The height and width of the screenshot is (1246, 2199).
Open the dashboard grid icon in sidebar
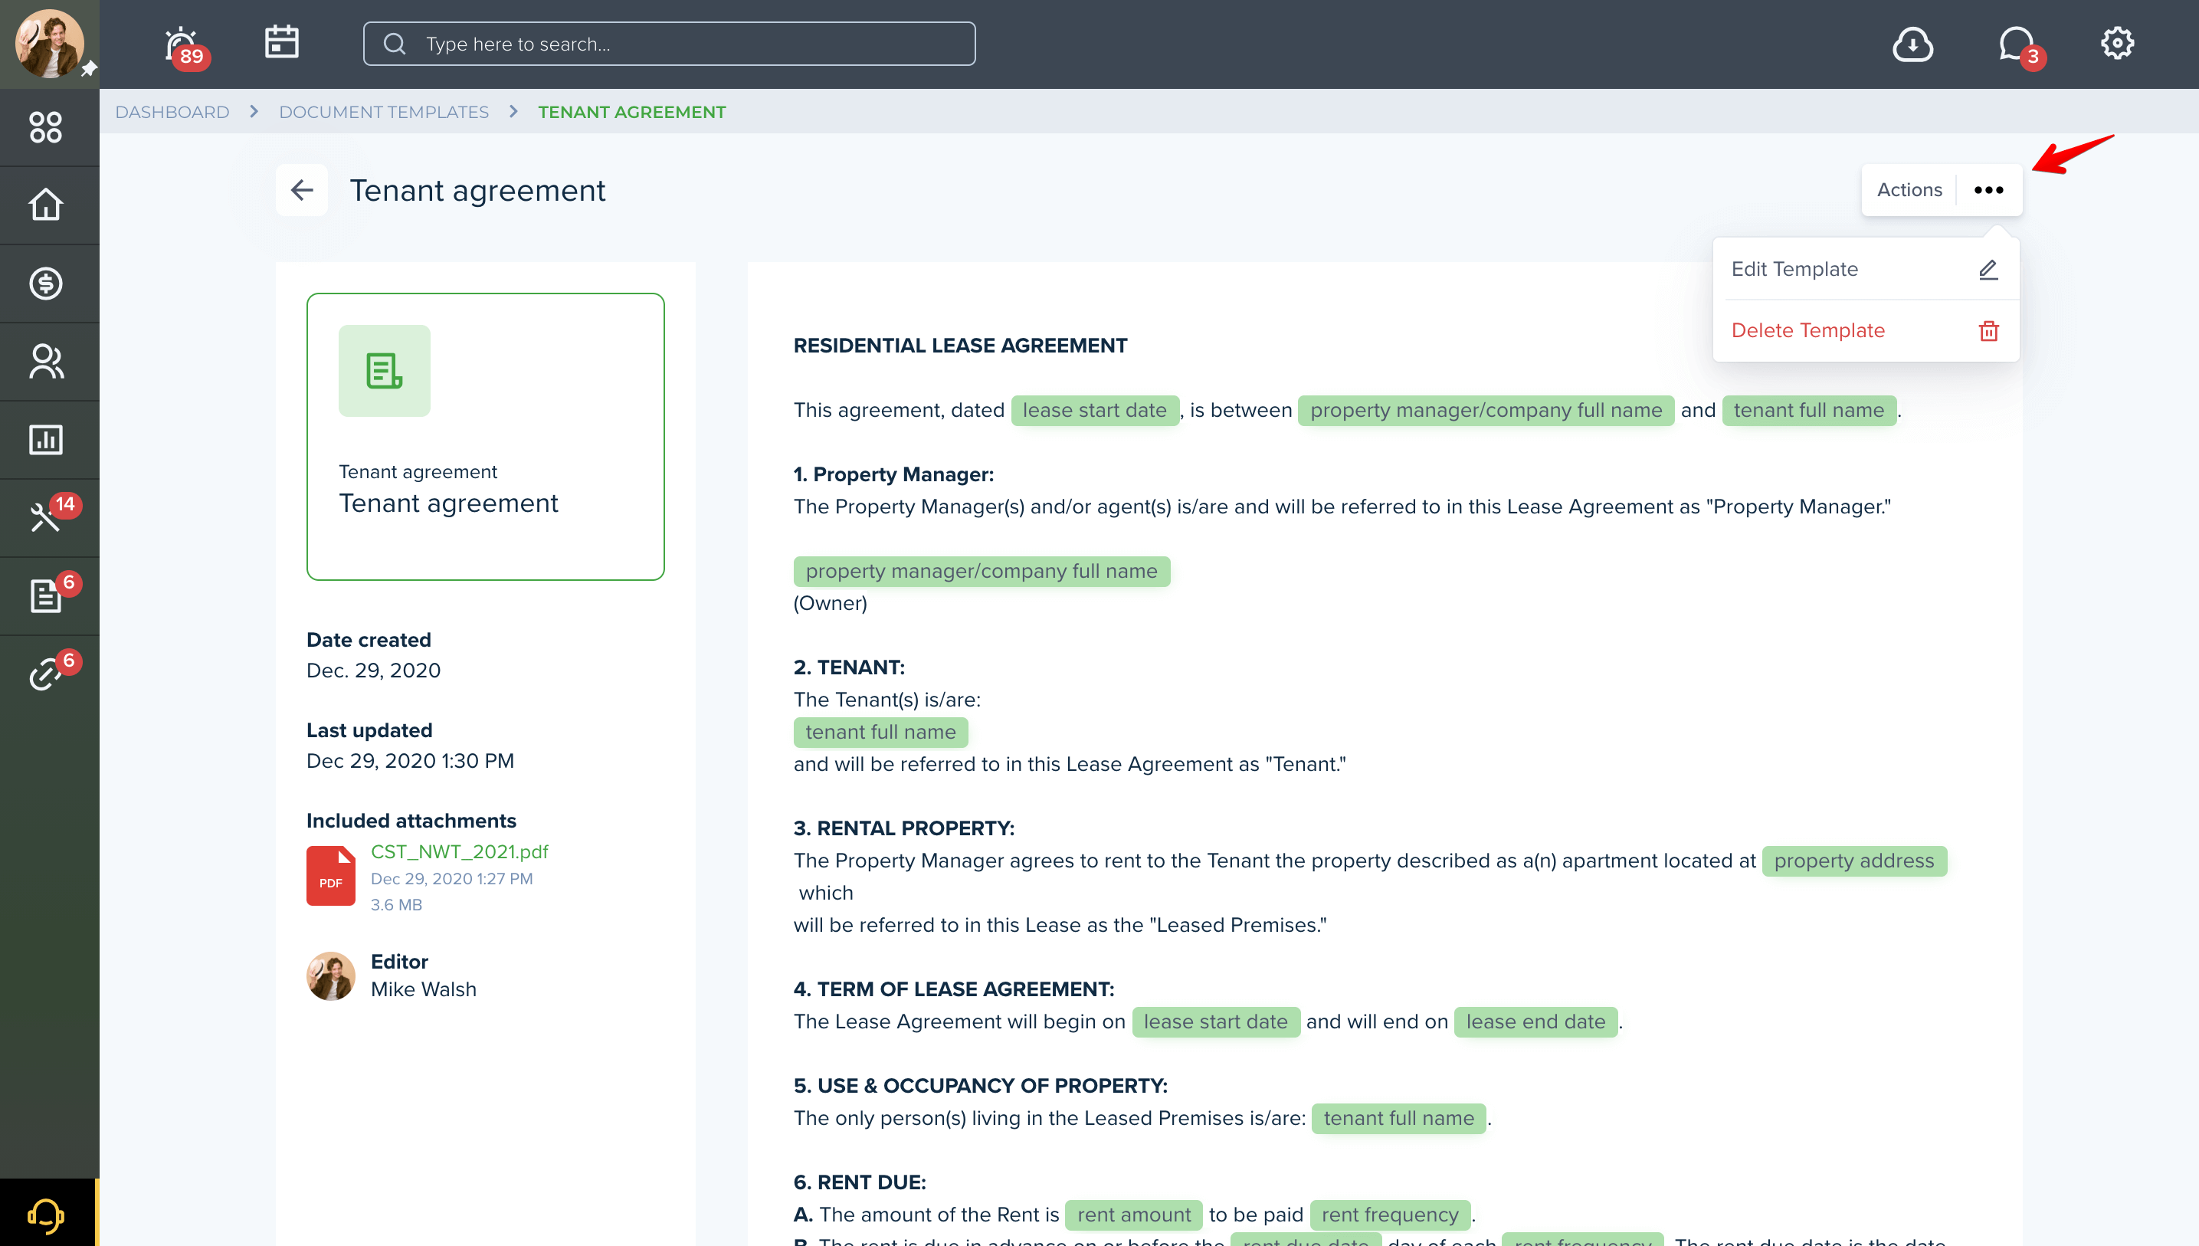[x=45, y=127]
